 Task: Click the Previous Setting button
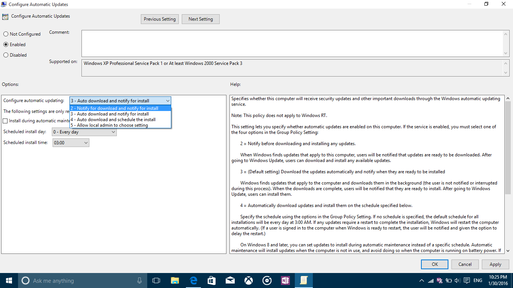tap(160, 19)
